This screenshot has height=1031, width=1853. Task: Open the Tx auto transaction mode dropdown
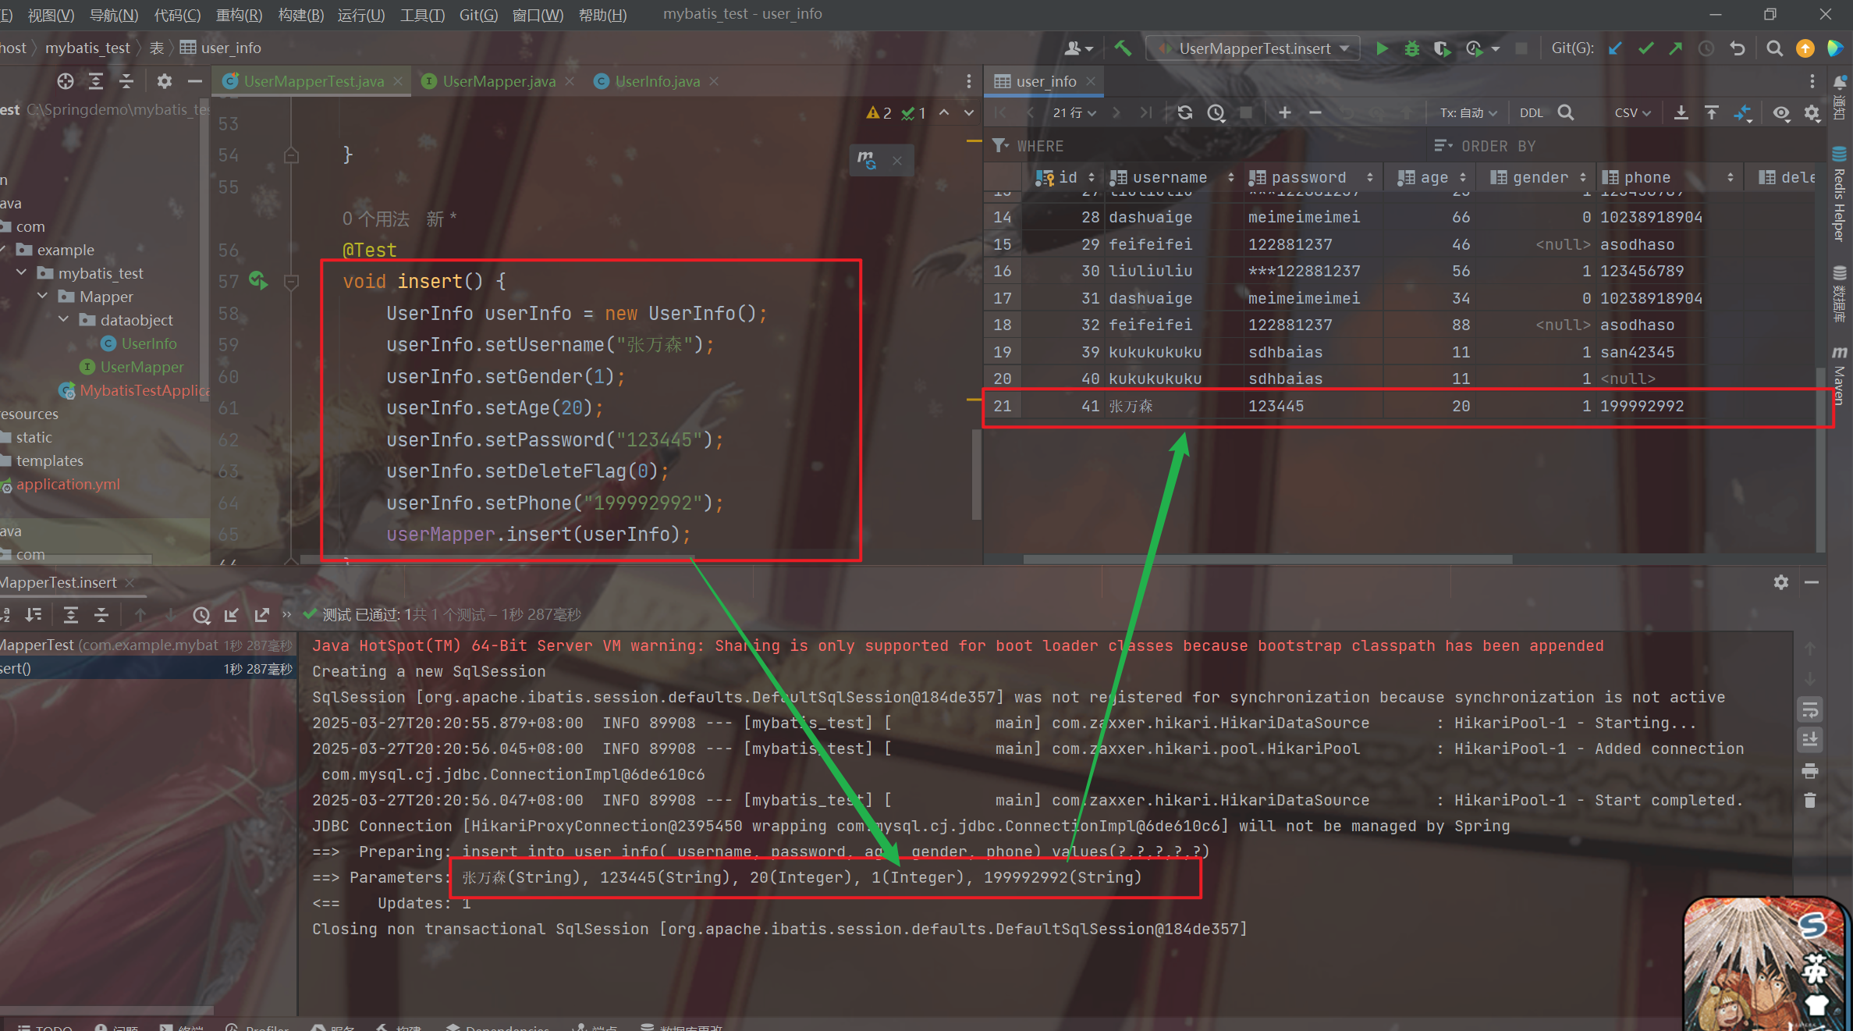(x=1468, y=112)
